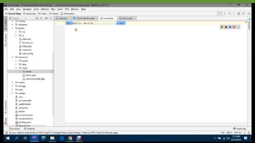
Task: Click the taskbar search icon
Action: 17,138
